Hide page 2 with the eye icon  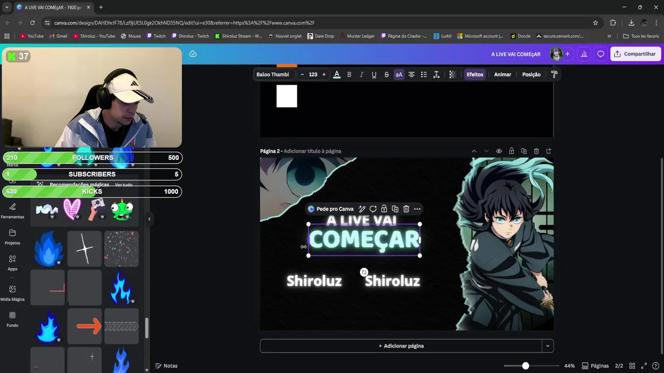(499, 151)
